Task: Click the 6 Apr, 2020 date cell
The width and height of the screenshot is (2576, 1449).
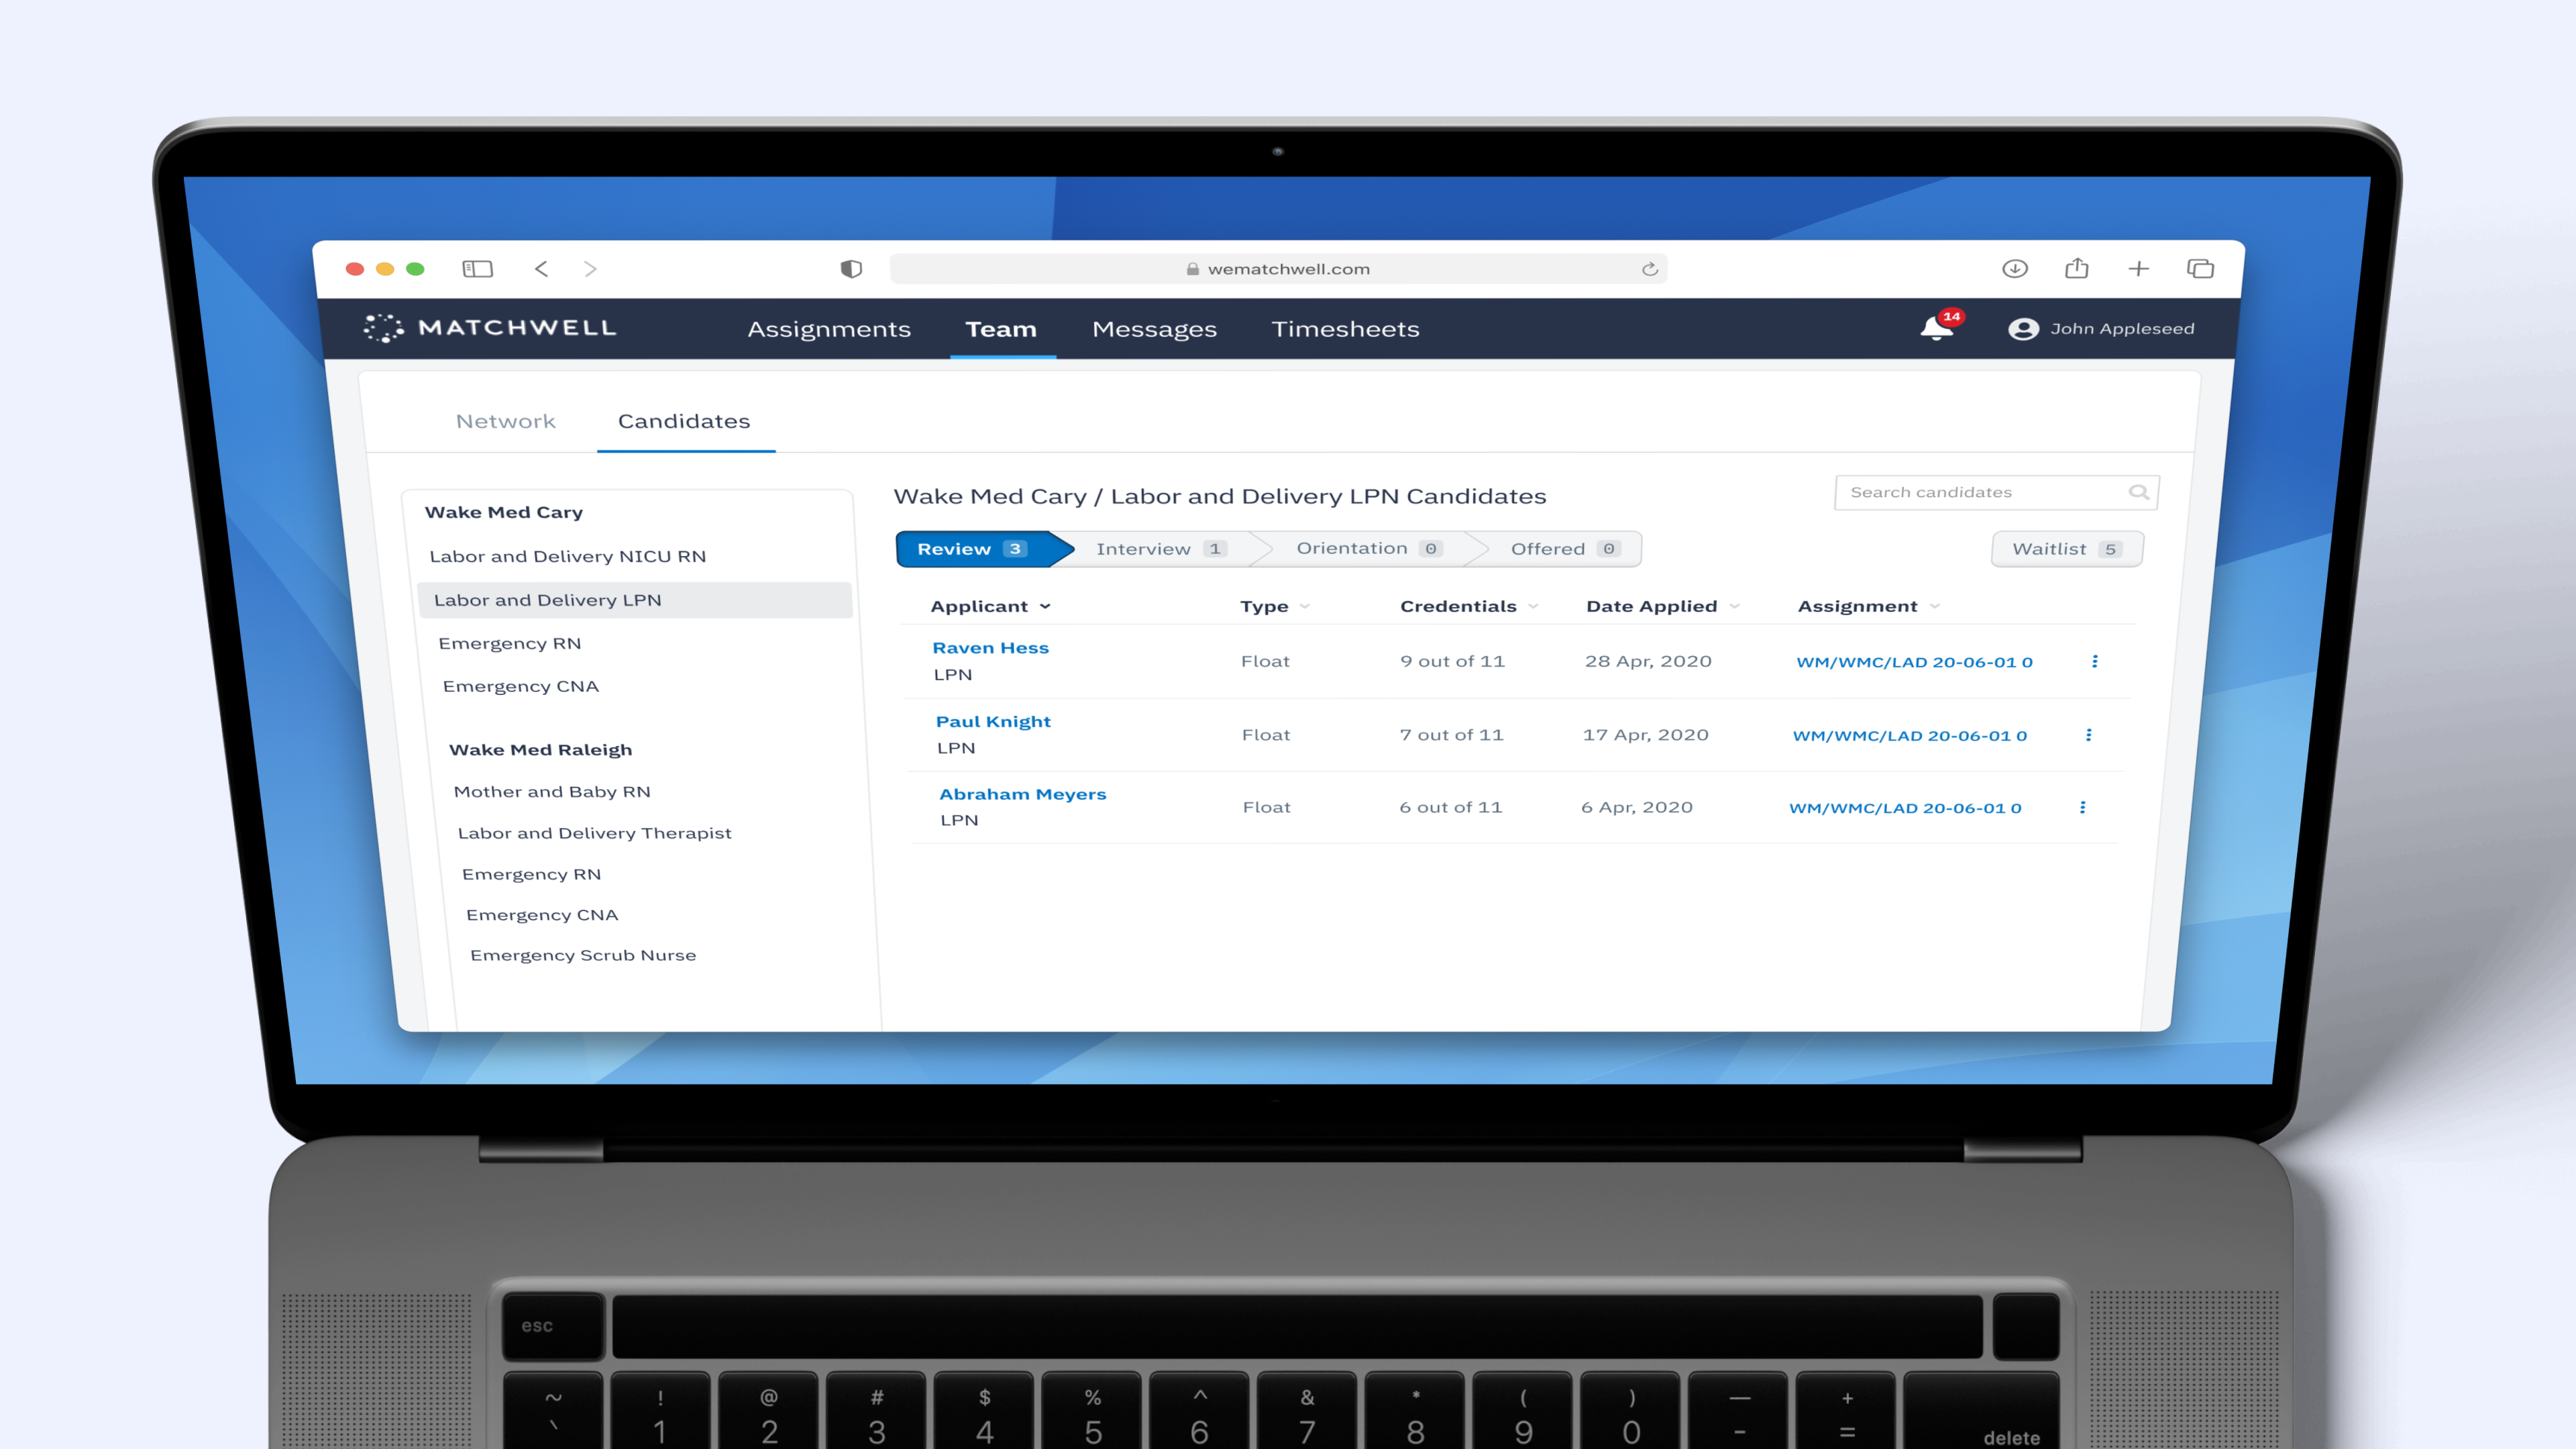Action: pos(1637,807)
